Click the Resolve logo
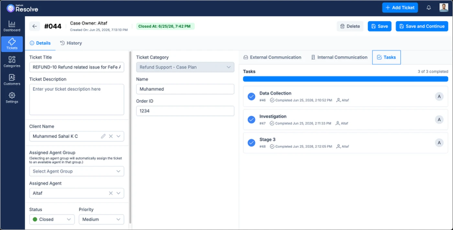 [22, 9]
